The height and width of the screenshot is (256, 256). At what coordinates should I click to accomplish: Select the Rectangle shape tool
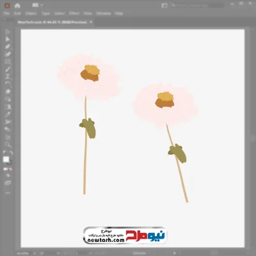click(8, 62)
